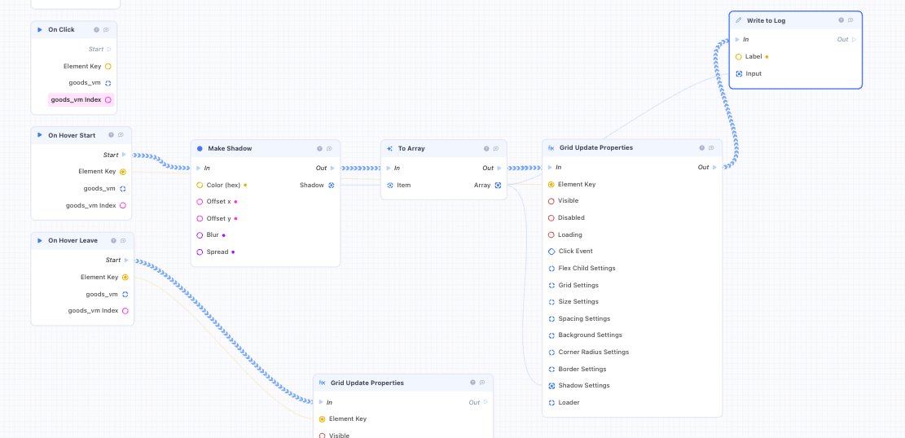Open comment icon on On Hover Leave node

[123, 241]
